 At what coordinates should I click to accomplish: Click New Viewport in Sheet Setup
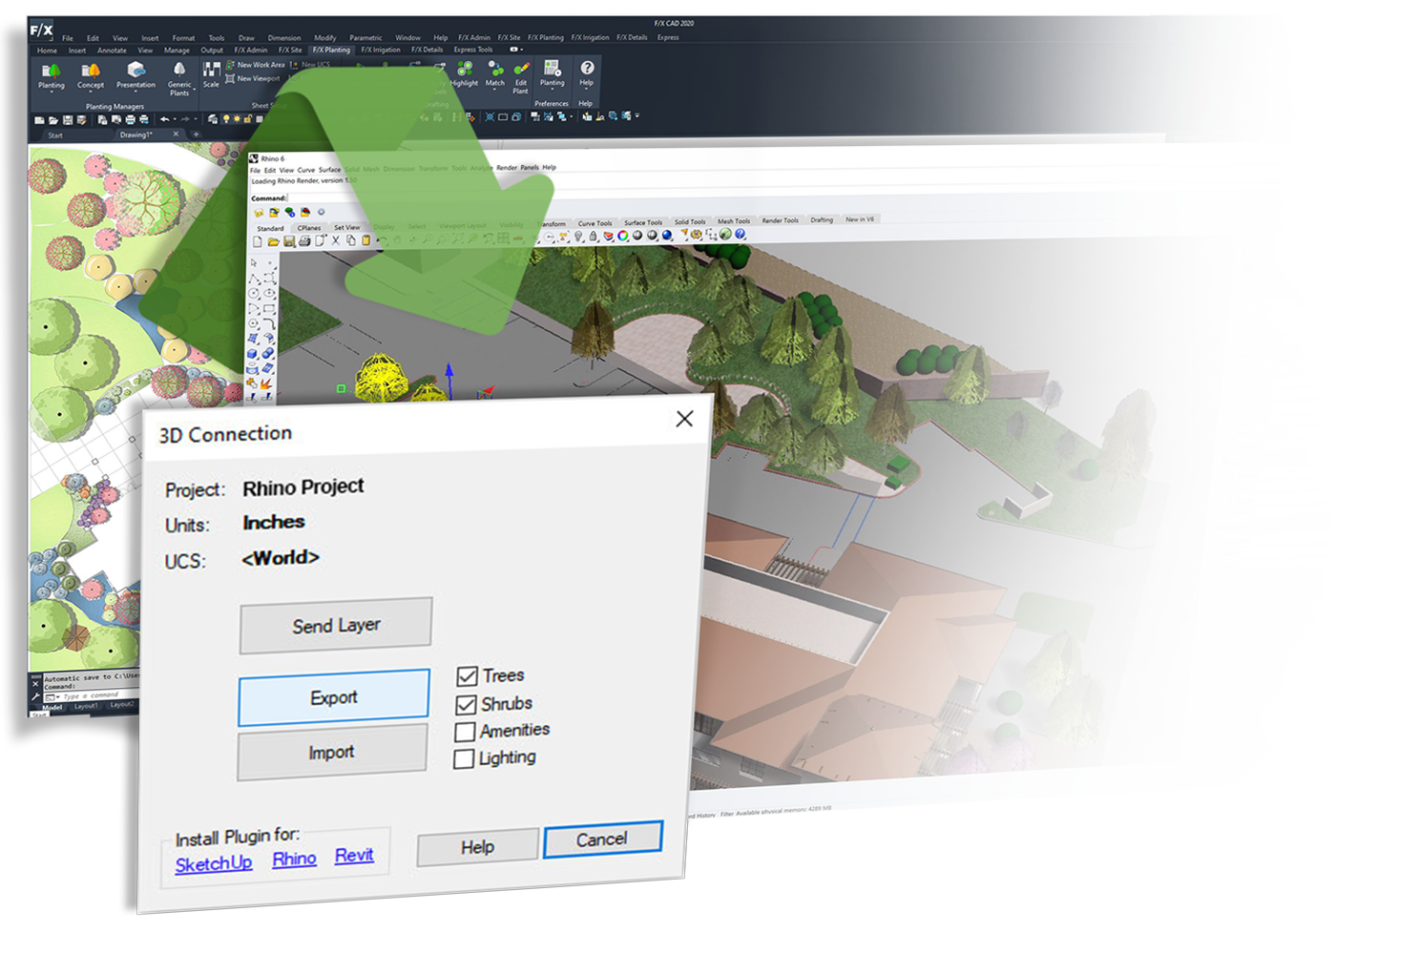[253, 78]
